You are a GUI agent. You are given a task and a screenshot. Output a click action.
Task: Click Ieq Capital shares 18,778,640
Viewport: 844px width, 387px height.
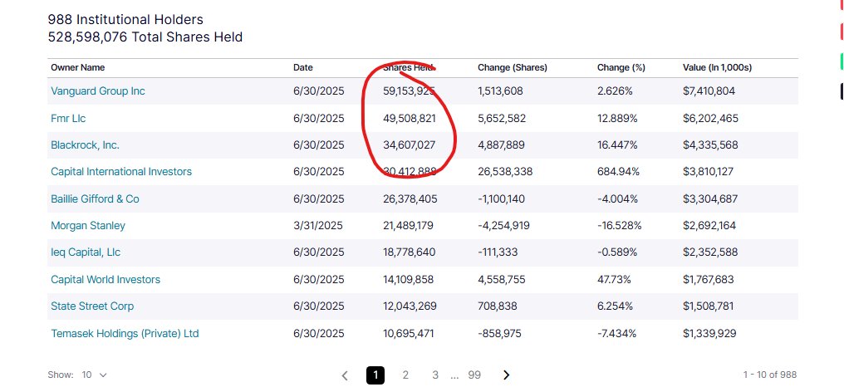click(409, 252)
